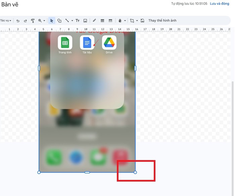Click the Insert image icon
Image resolution: width=235 pixels, height=196 pixels.
coord(85,21)
